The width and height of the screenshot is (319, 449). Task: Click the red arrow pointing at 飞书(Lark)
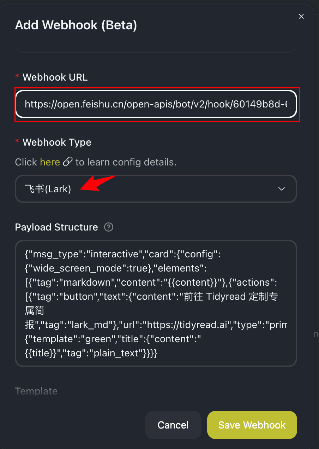pyautogui.click(x=97, y=183)
